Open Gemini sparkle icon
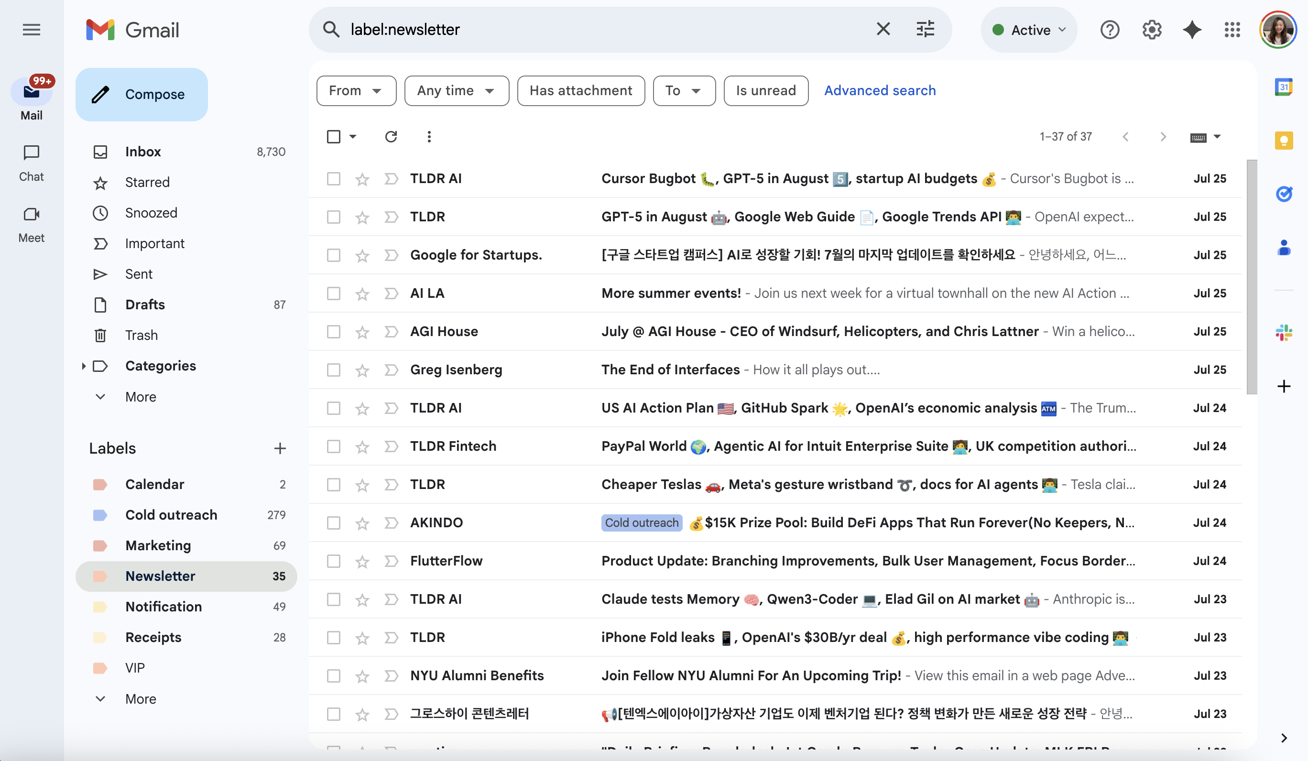Viewport: 1308px width, 761px height. point(1192,30)
